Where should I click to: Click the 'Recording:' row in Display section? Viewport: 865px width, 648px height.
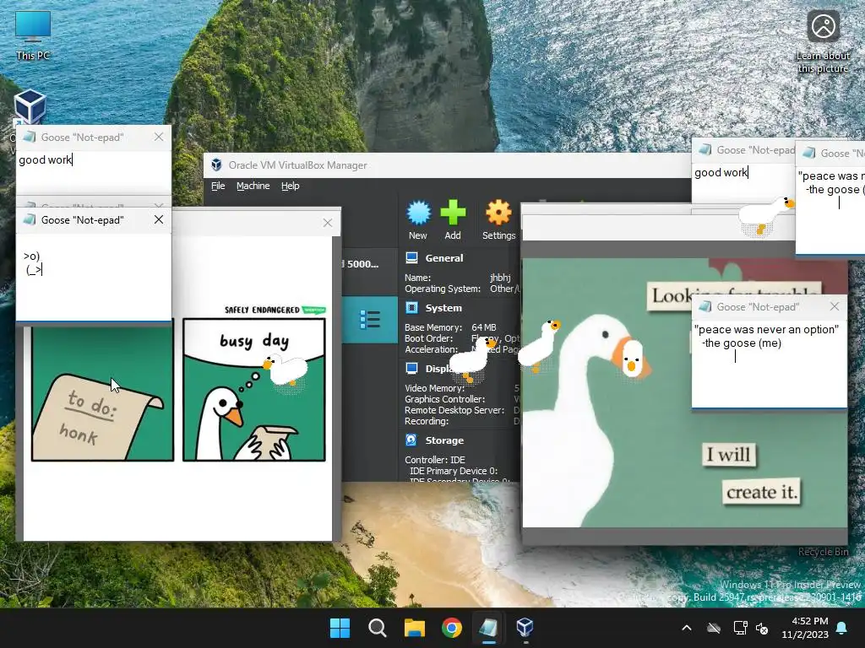[427, 421]
